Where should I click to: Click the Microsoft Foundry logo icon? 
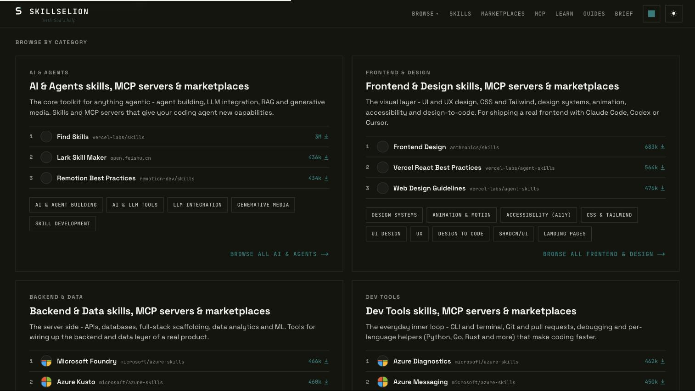coord(46,361)
